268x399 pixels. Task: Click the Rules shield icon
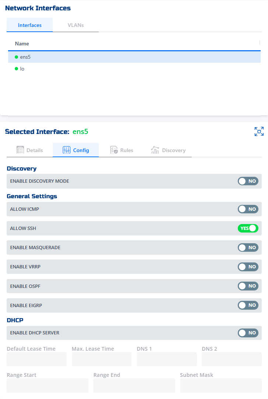pos(114,149)
